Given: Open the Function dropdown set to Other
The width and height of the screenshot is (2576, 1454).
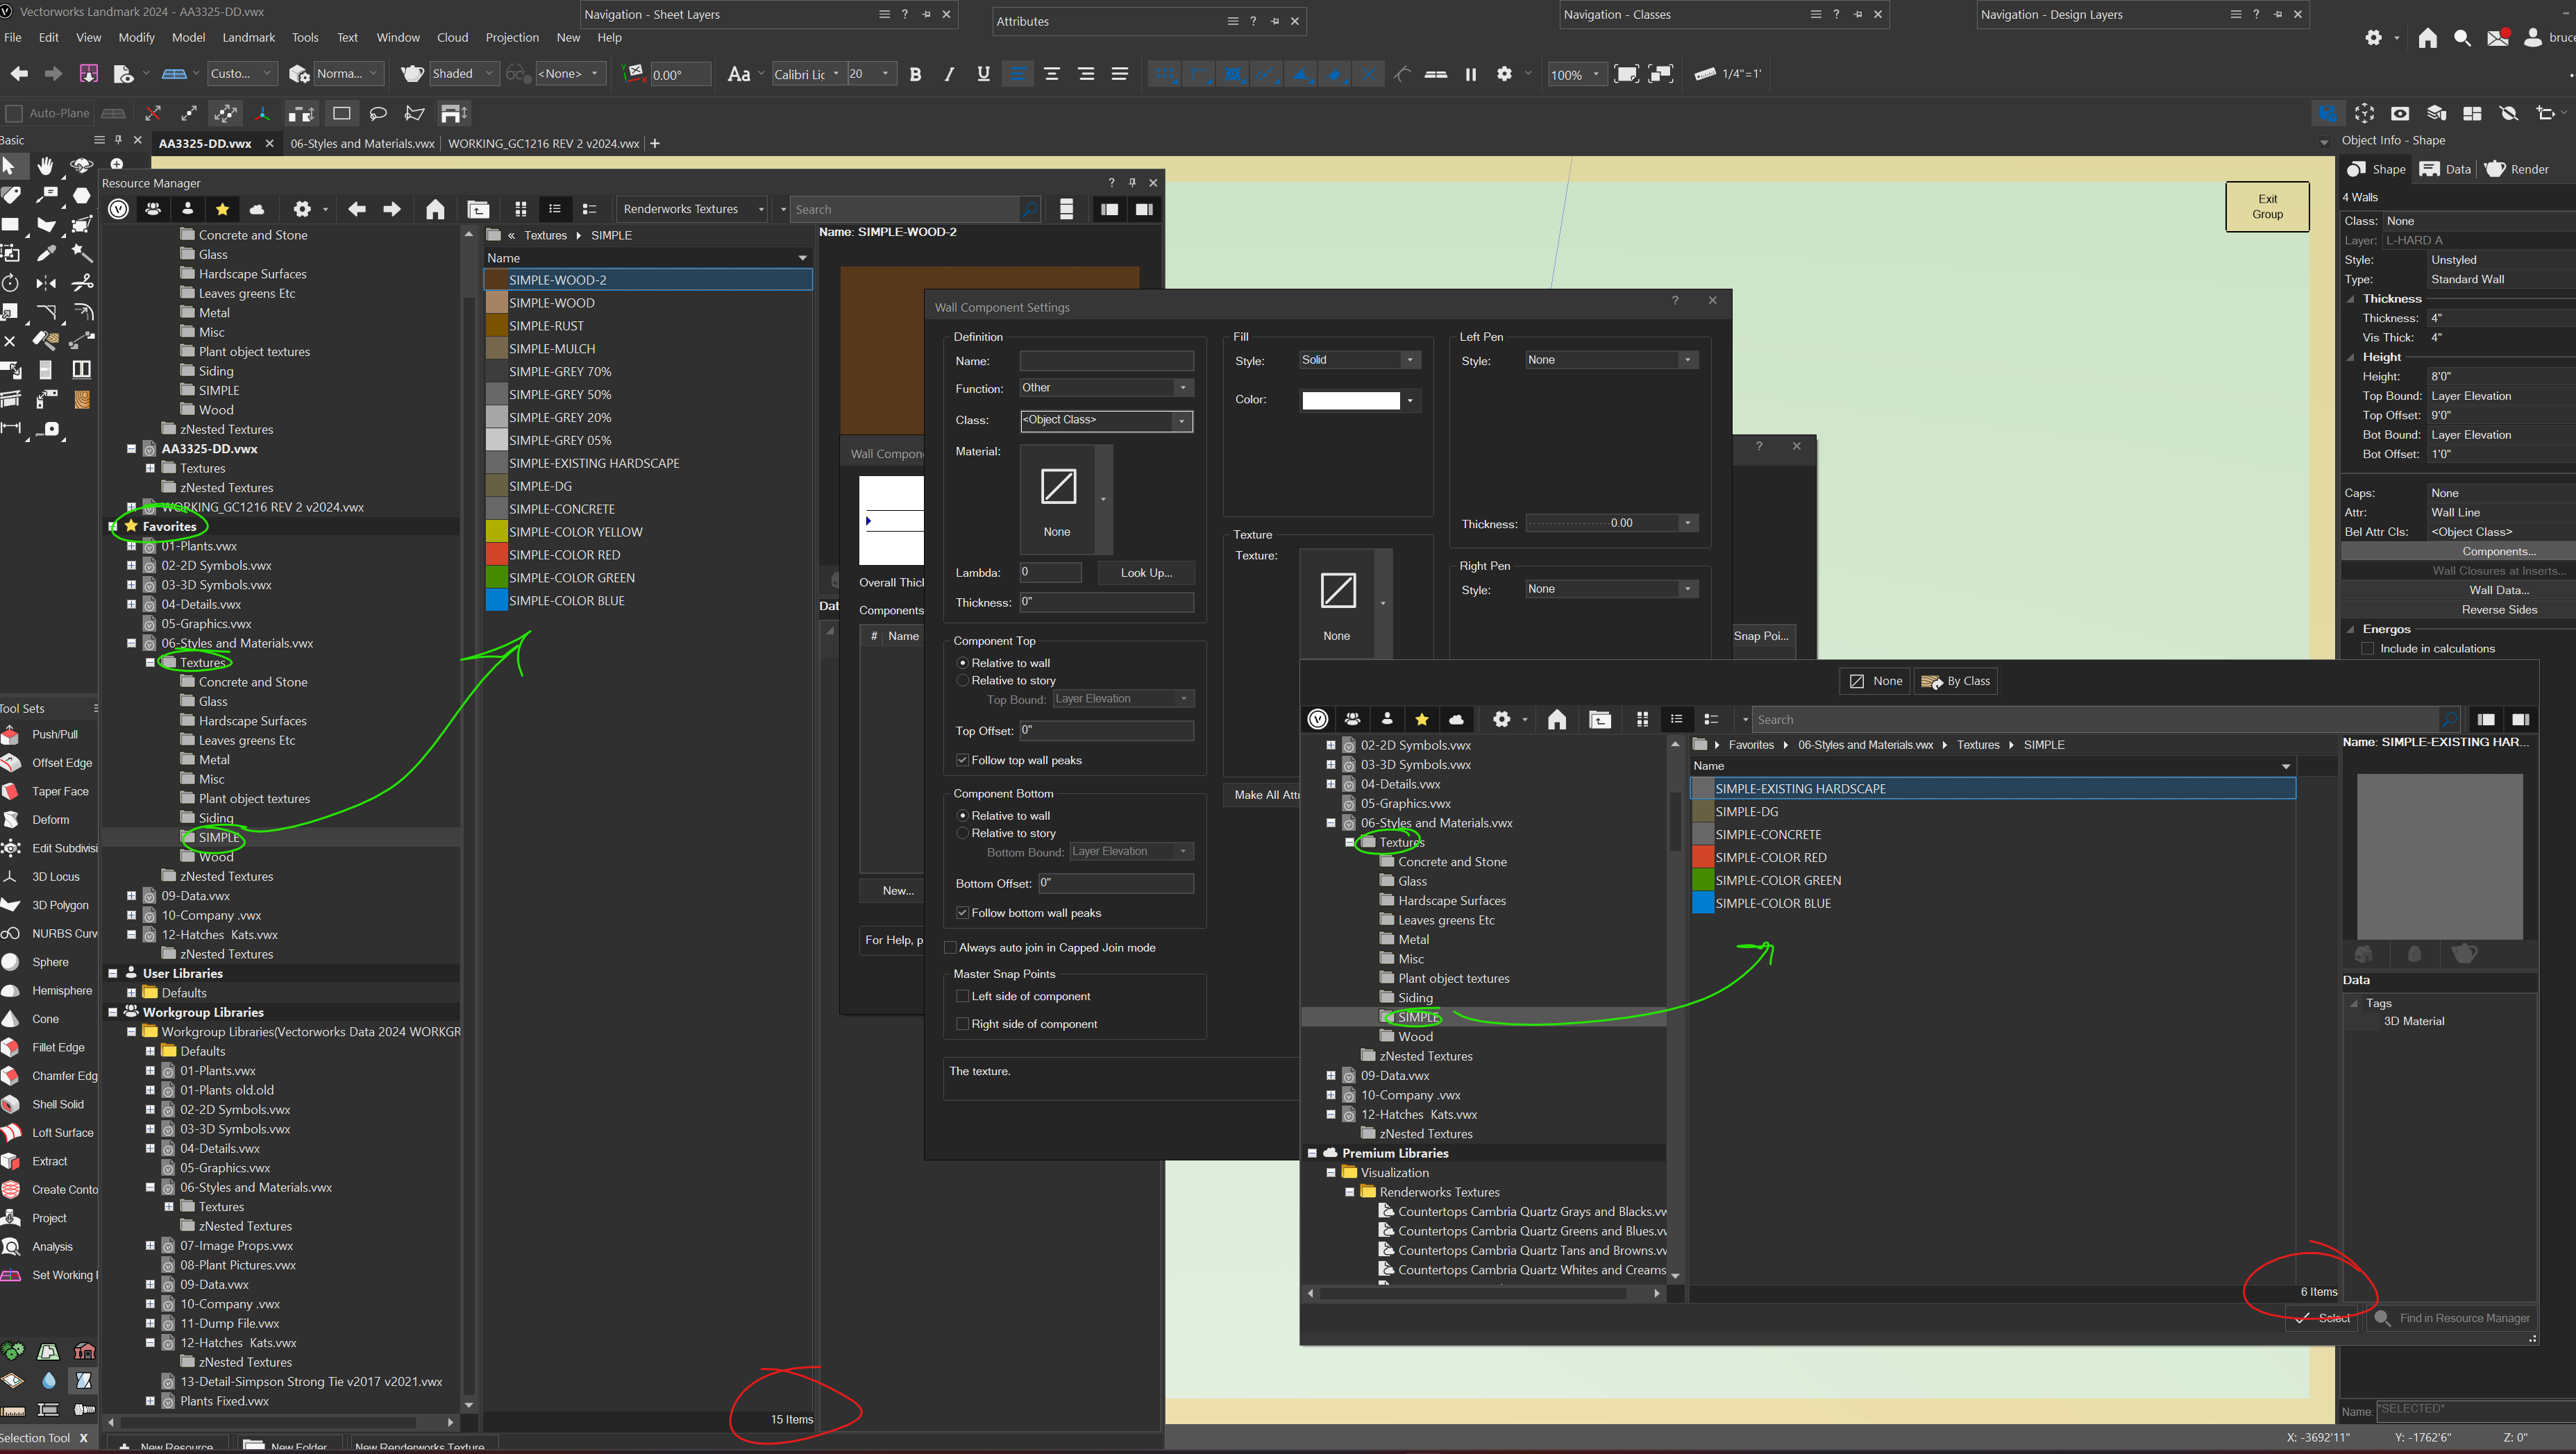Looking at the screenshot, I should point(1106,388).
